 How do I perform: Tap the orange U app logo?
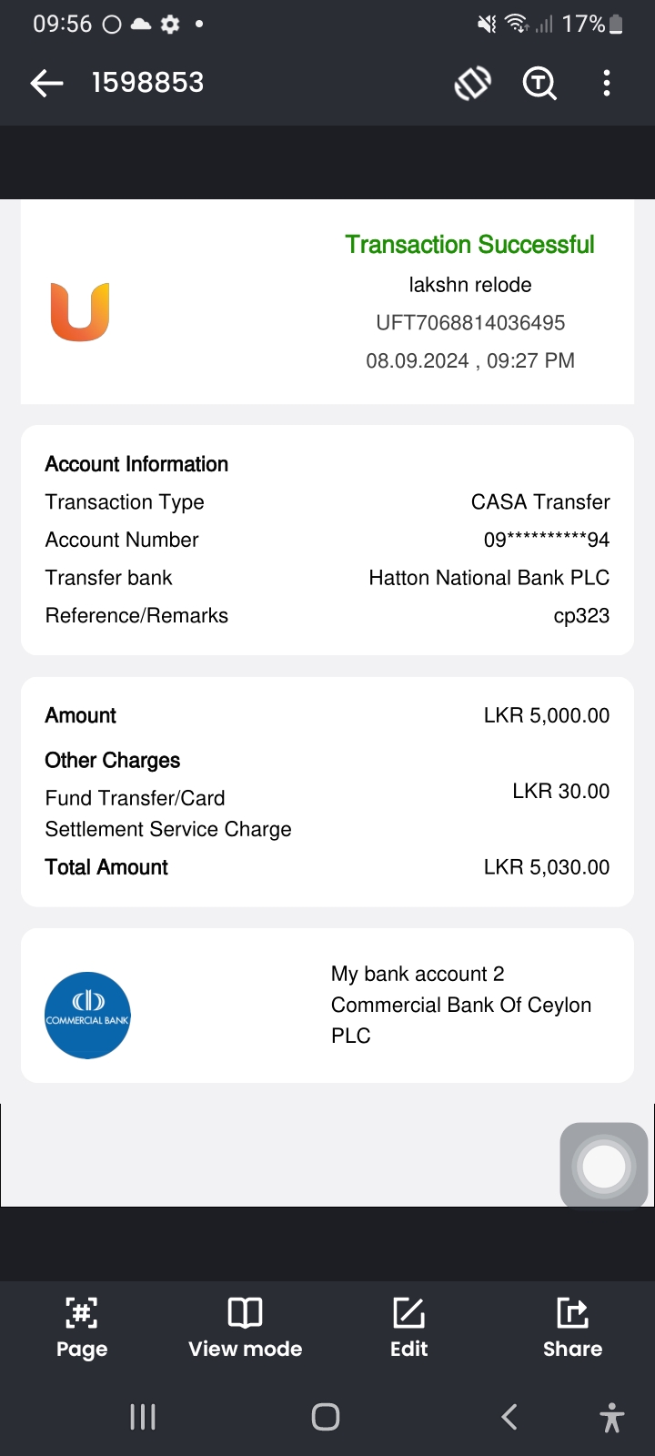click(x=80, y=312)
